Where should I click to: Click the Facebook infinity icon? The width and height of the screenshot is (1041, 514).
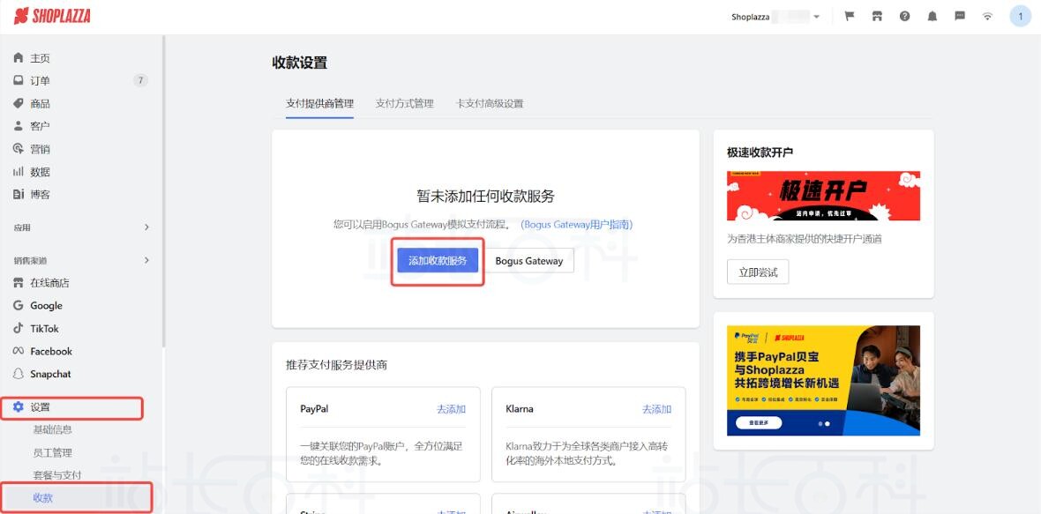(x=19, y=351)
